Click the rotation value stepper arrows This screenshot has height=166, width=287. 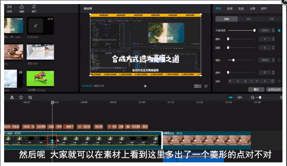(x=273, y=72)
